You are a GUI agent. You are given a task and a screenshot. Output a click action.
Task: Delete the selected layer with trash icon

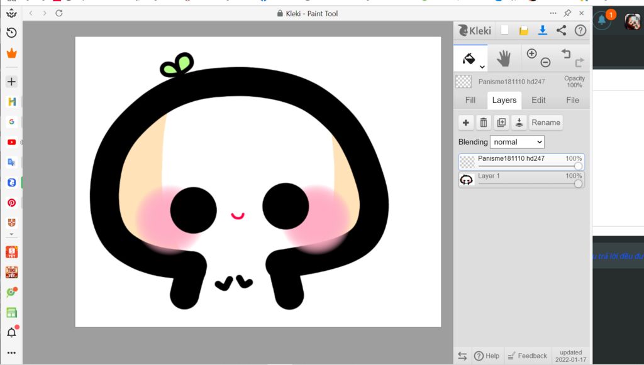click(484, 123)
